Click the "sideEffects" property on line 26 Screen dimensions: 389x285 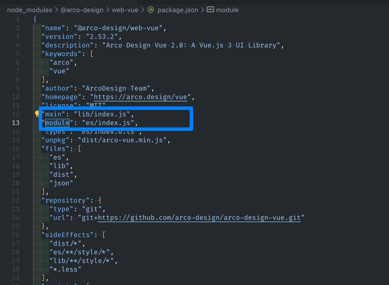(67, 235)
